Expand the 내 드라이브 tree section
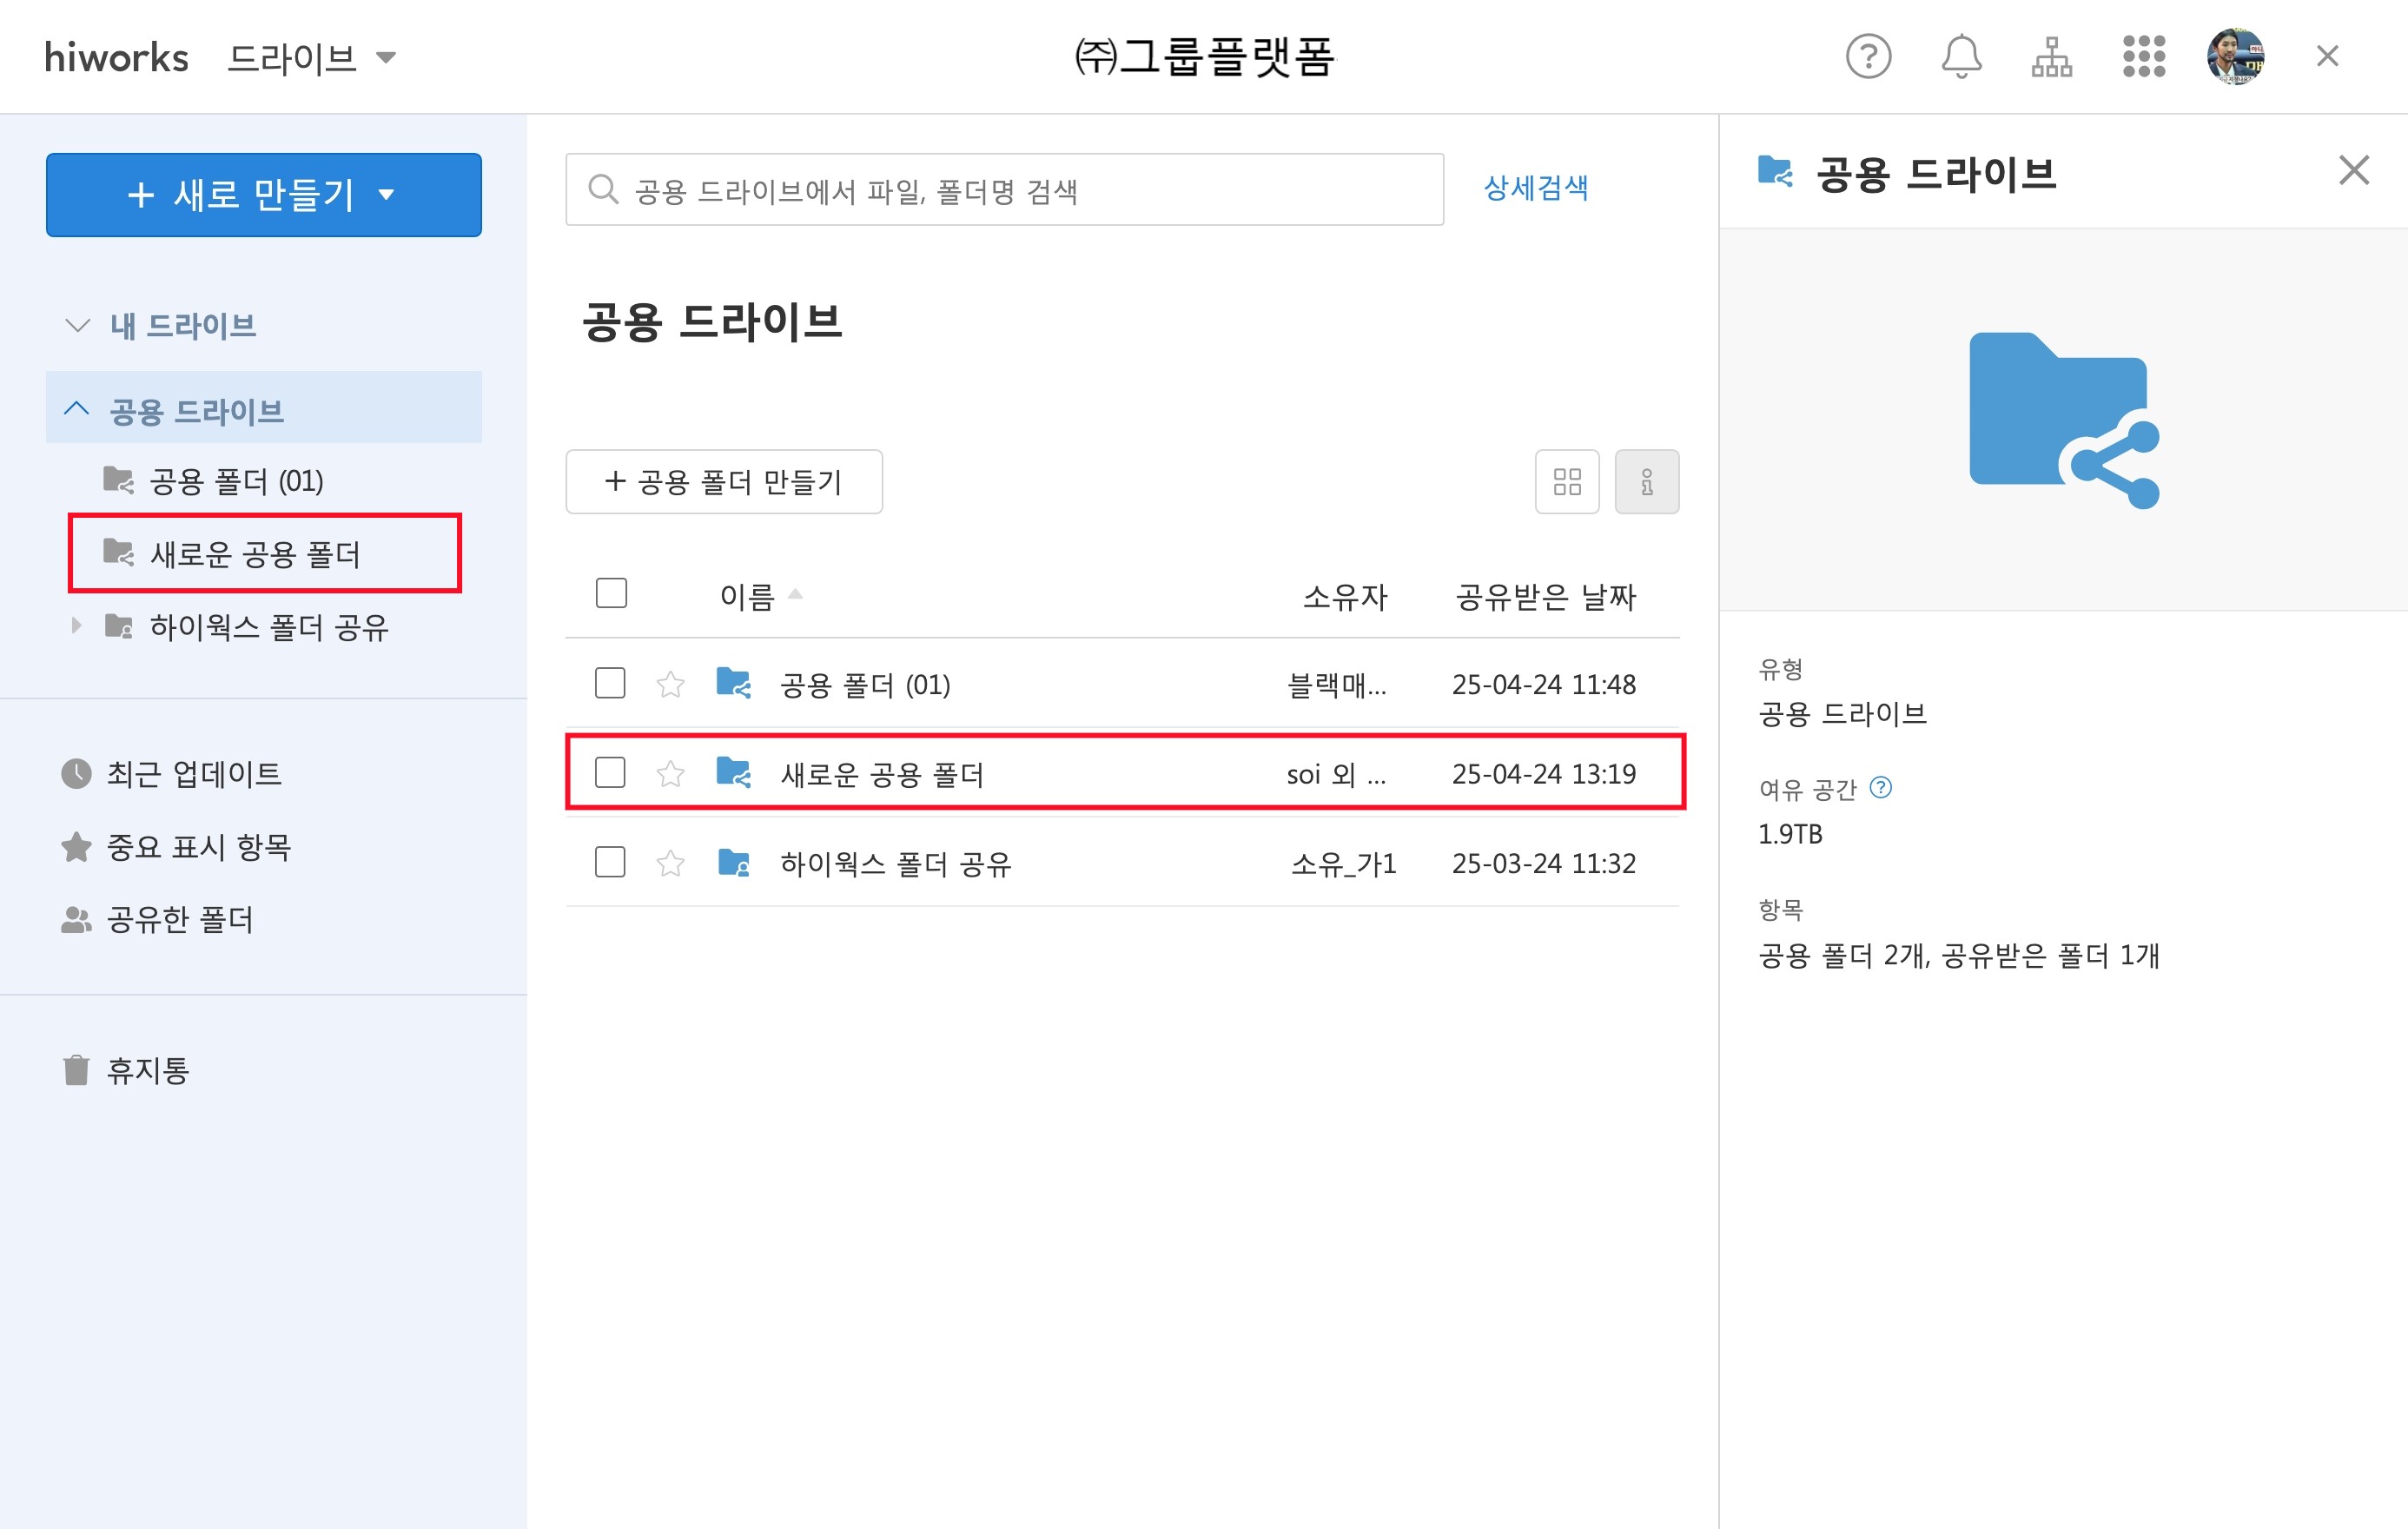The width and height of the screenshot is (2408, 1529). coord(77,325)
